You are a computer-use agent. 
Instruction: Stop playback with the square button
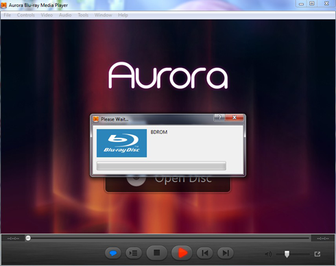tap(157, 253)
